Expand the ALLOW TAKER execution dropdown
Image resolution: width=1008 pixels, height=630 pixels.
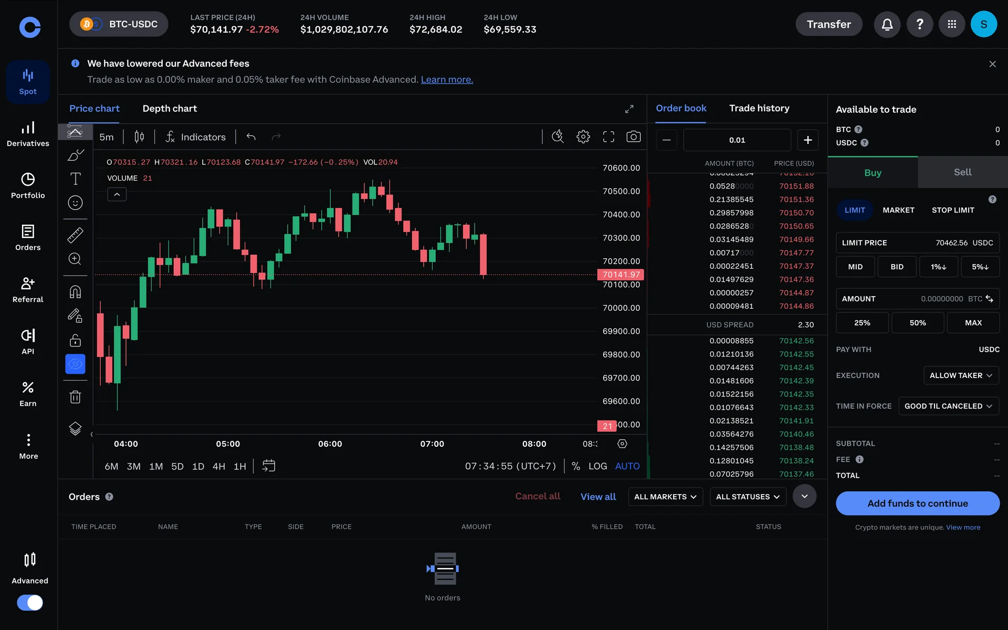pyautogui.click(x=960, y=375)
